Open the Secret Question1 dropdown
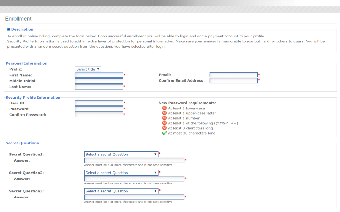 (x=121, y=154)
